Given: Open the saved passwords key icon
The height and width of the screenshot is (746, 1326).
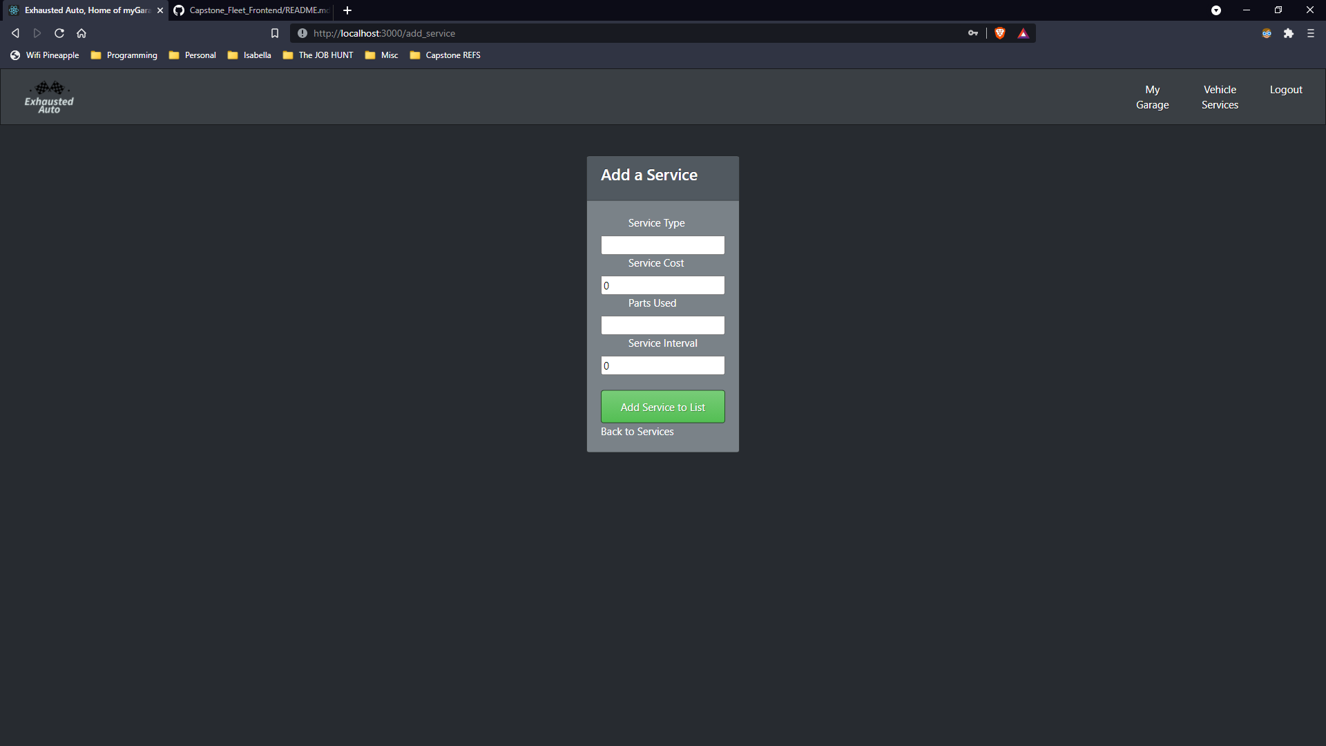Looking at the screenshot, I should coord(972,32).
